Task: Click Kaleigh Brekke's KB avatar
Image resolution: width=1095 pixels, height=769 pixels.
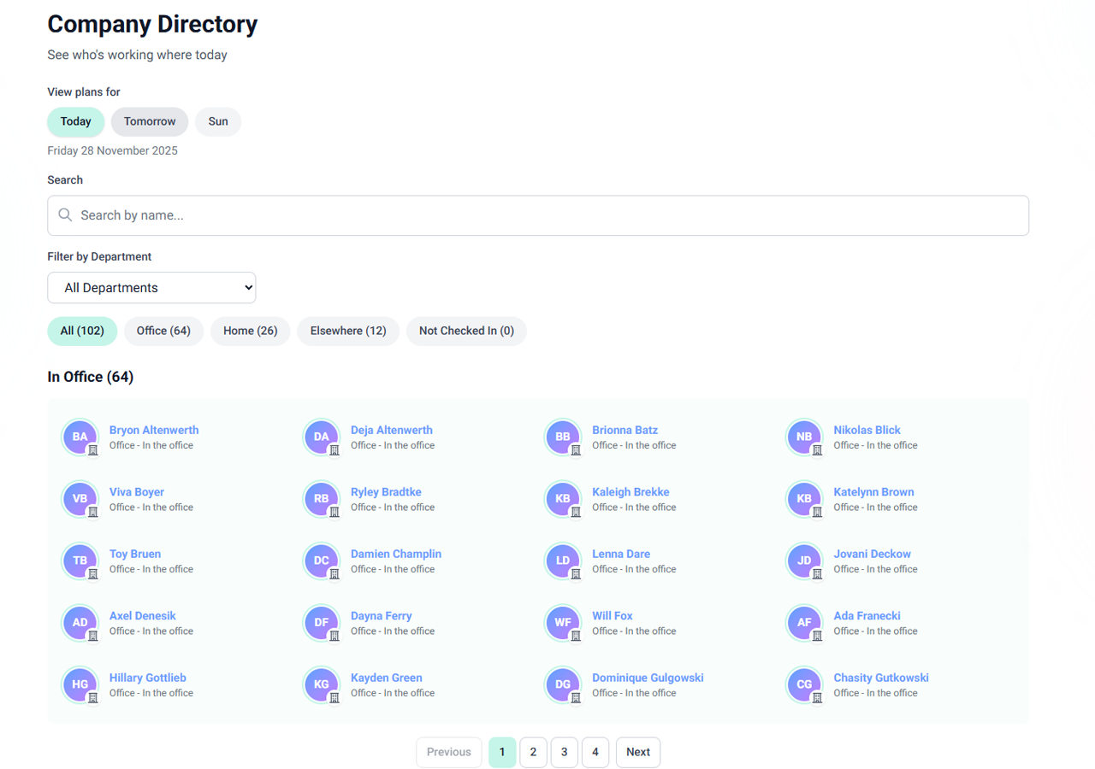Action: [563, 499]
